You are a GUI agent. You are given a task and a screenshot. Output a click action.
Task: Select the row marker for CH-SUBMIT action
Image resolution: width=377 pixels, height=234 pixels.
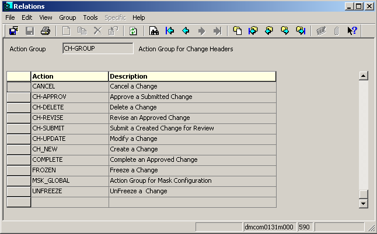click(x=19, y=129)
